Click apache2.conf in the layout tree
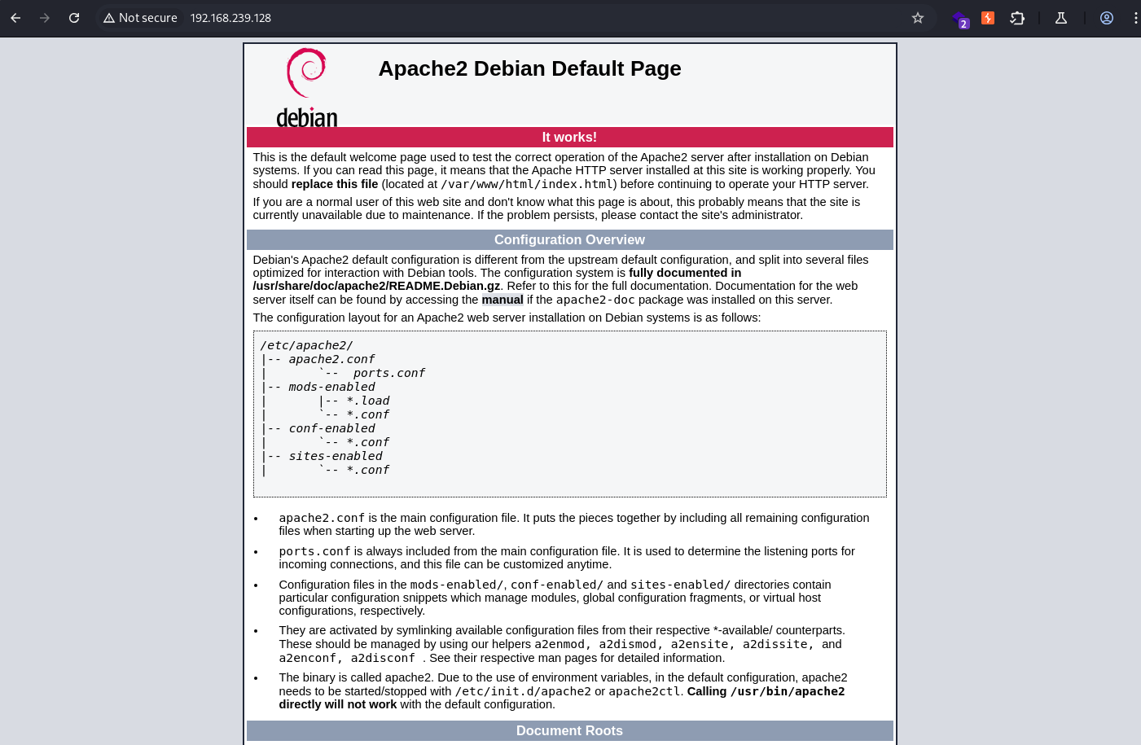1141x745 pixels. point(331,359)
